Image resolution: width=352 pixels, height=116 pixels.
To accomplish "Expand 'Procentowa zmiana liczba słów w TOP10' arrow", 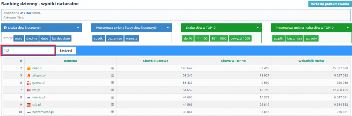I will (347, 28).
